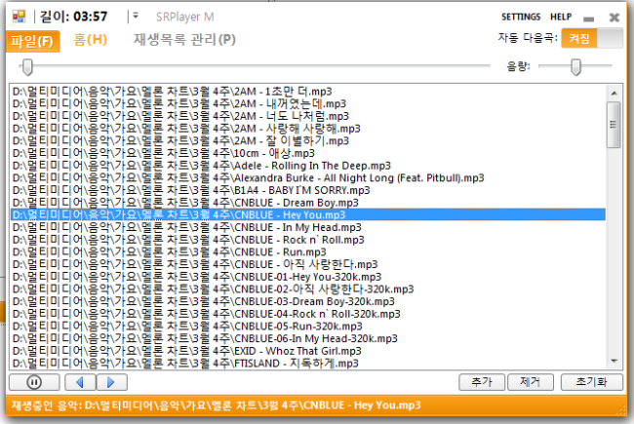The height and width of the screenshot is (424, 634).
Task: Select 'CNBLUE - 아직 사랑한다.mp3' row
Action: (x=307, y=264)
